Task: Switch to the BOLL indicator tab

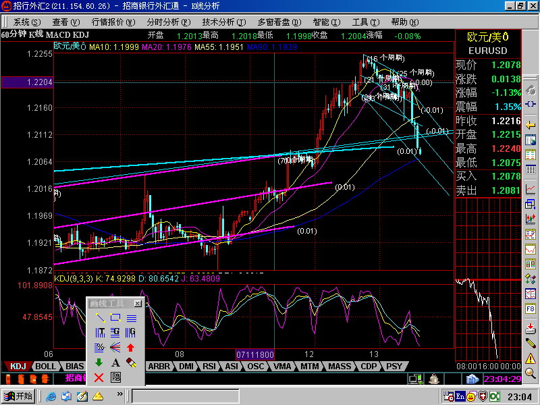Action: (45, 366)
